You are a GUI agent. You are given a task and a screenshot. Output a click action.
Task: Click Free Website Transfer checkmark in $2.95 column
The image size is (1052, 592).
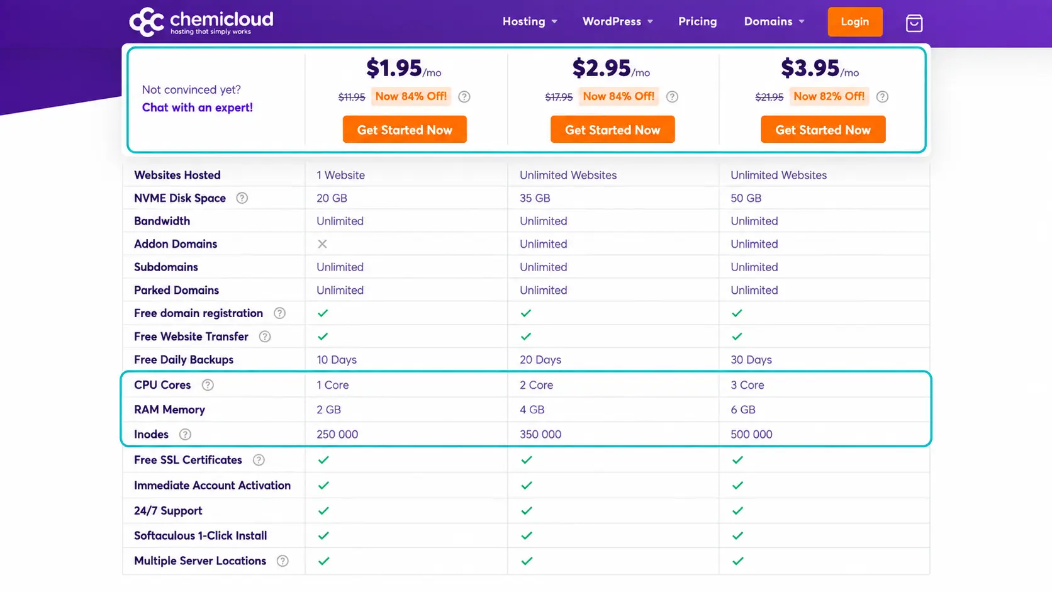pos(526,337)
